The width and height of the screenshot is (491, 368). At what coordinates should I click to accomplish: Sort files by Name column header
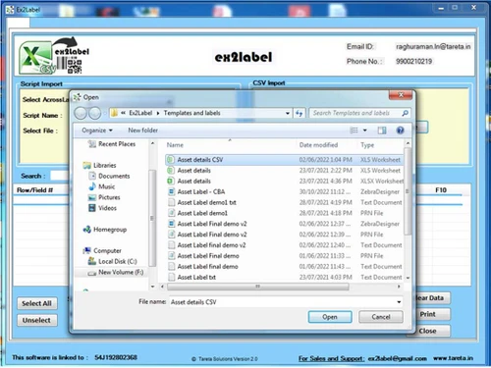point(175,145)
